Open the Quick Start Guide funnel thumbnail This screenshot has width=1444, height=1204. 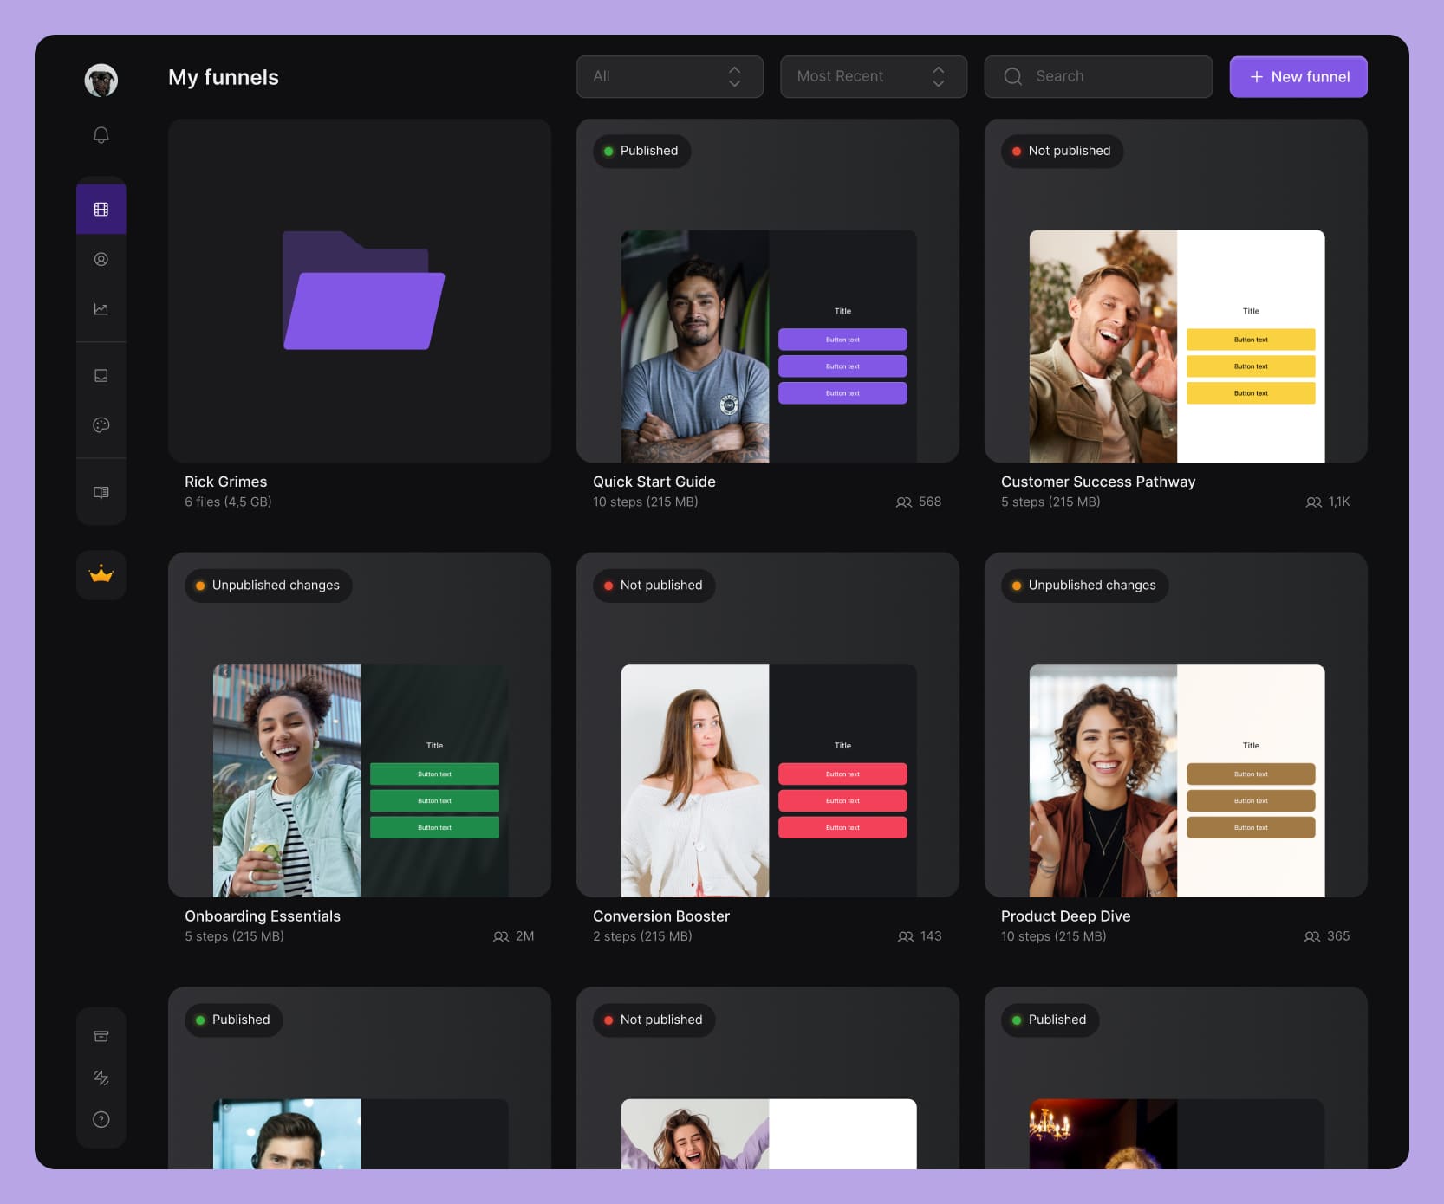click(768, 345)
